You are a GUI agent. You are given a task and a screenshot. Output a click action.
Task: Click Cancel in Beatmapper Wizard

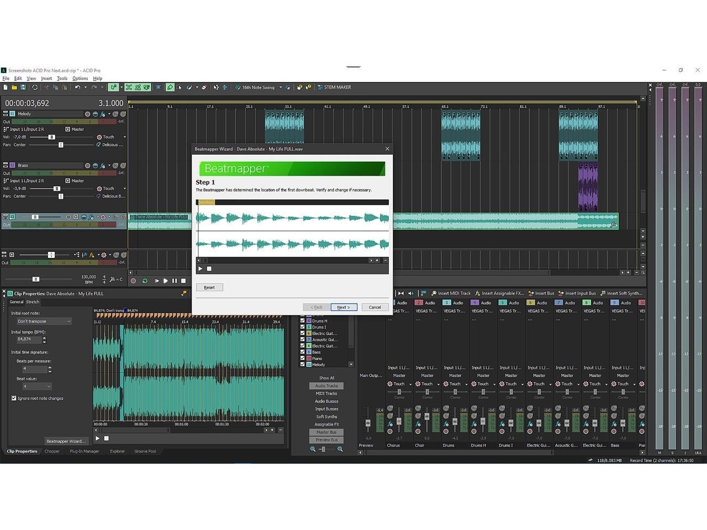[375, 307]
